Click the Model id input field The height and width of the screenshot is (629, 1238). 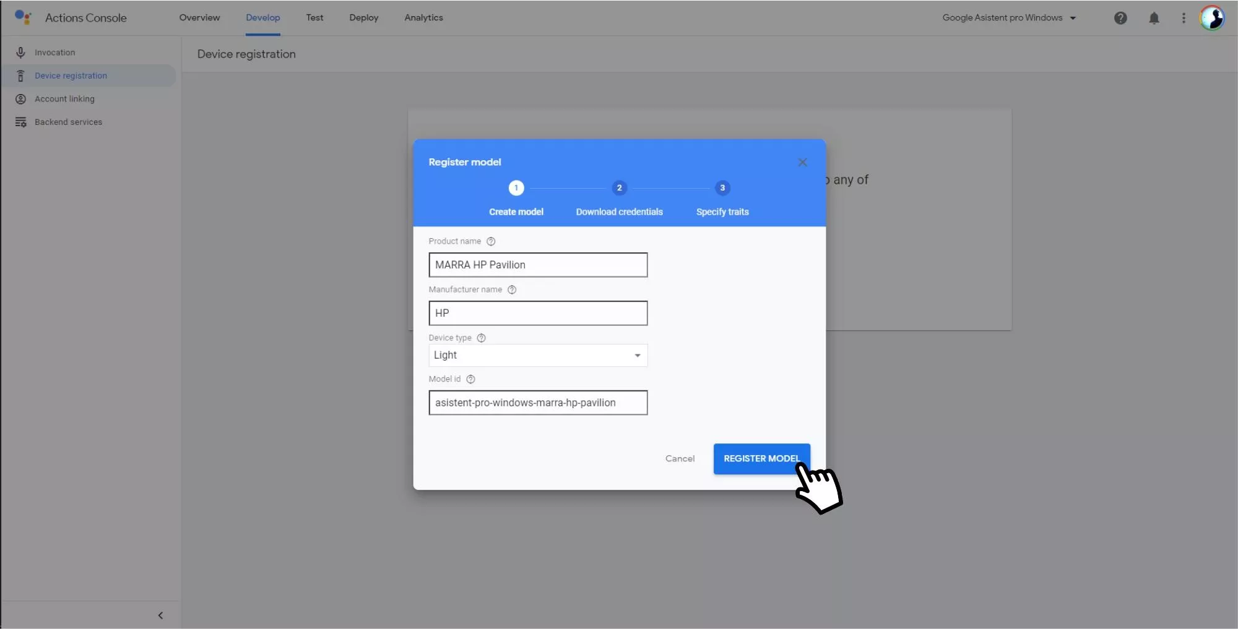538,403
